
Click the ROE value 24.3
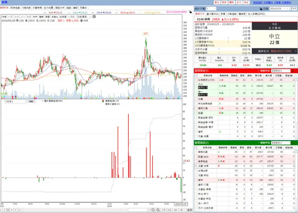click(292, 65)
